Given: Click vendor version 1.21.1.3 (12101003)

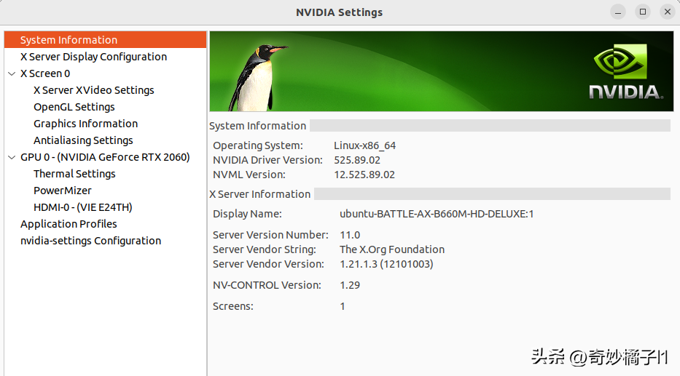Looking at the screenshot, I should tap(386, 264).
